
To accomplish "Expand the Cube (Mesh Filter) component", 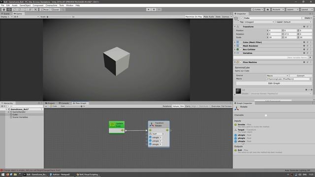I will 235,42.
